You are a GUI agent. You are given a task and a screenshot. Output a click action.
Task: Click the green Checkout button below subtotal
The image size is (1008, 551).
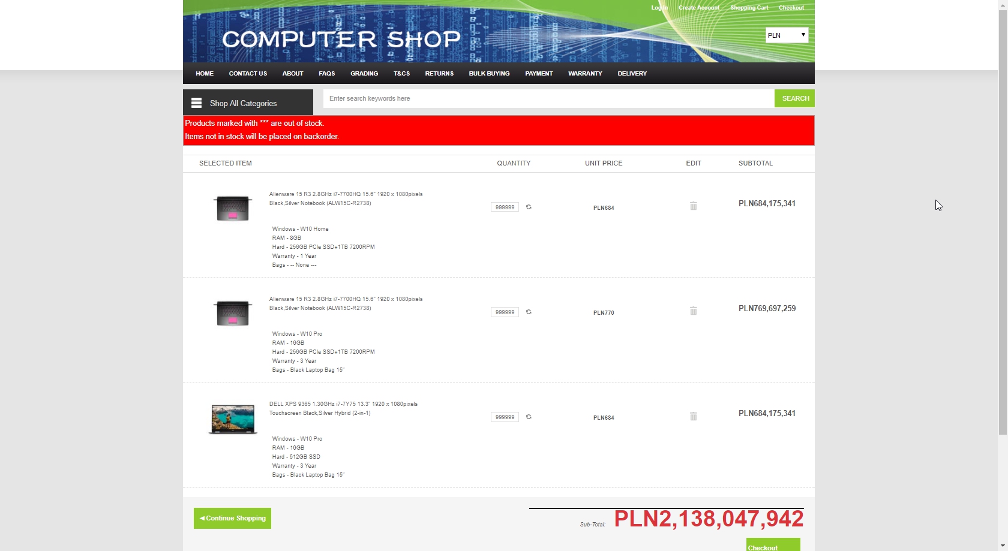point(773,546)
